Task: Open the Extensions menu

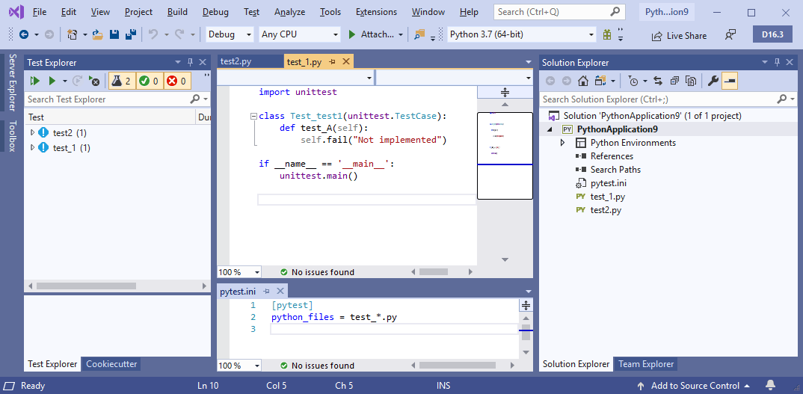Action: tap(376, 12)
